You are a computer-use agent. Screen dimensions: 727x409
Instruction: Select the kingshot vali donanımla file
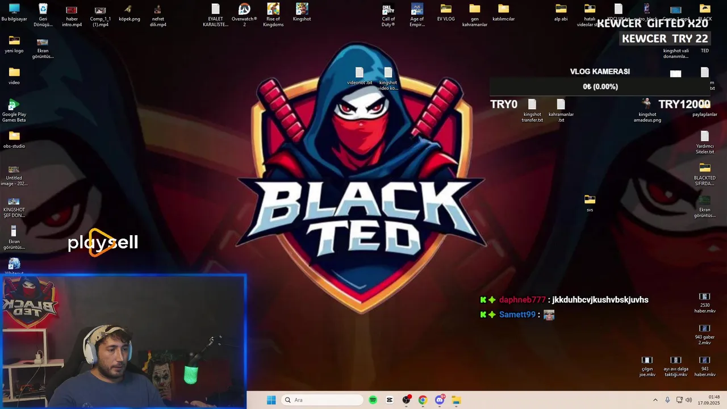coord(676,53)
